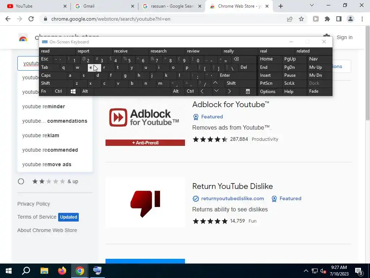Toggle Caps key on On-Screen Keyboard
Screen dimensions: 370x278
coord(53,75)
